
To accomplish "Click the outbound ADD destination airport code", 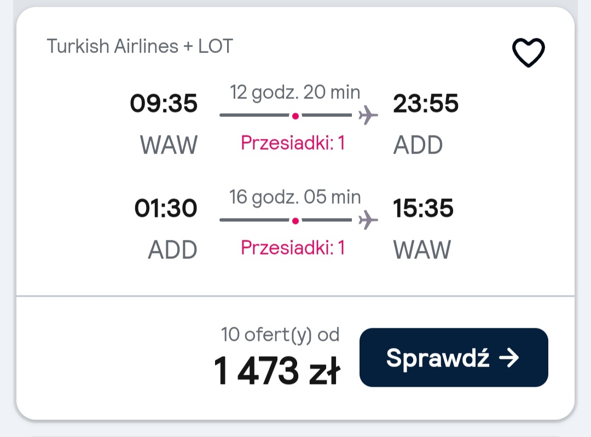I will tap(418, 145).
